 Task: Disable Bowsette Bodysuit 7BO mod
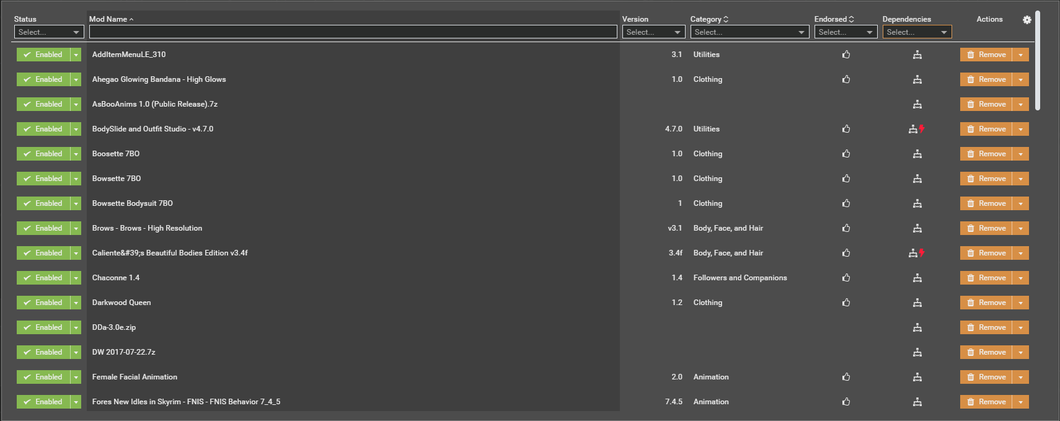tap(43, 203)
